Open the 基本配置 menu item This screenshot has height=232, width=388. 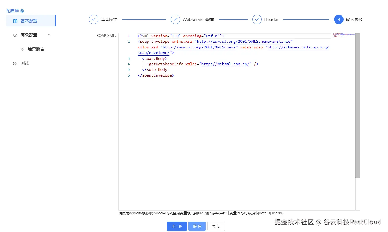click(31, 21)
